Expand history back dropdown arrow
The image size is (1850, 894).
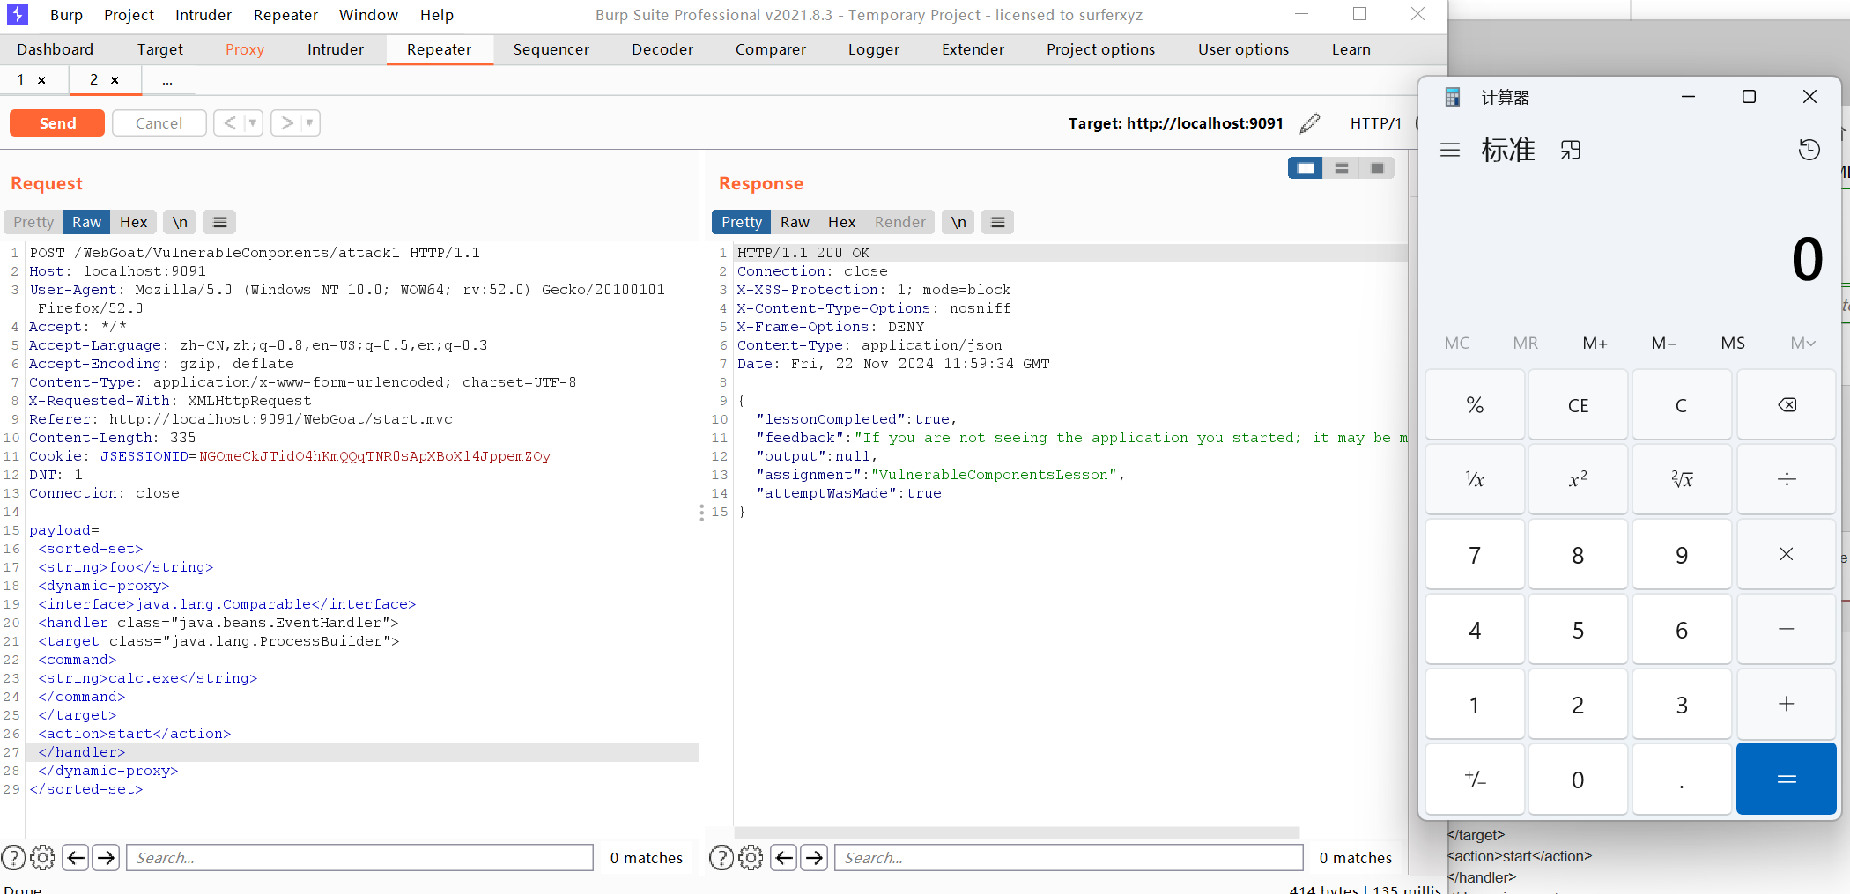(253, 123)
